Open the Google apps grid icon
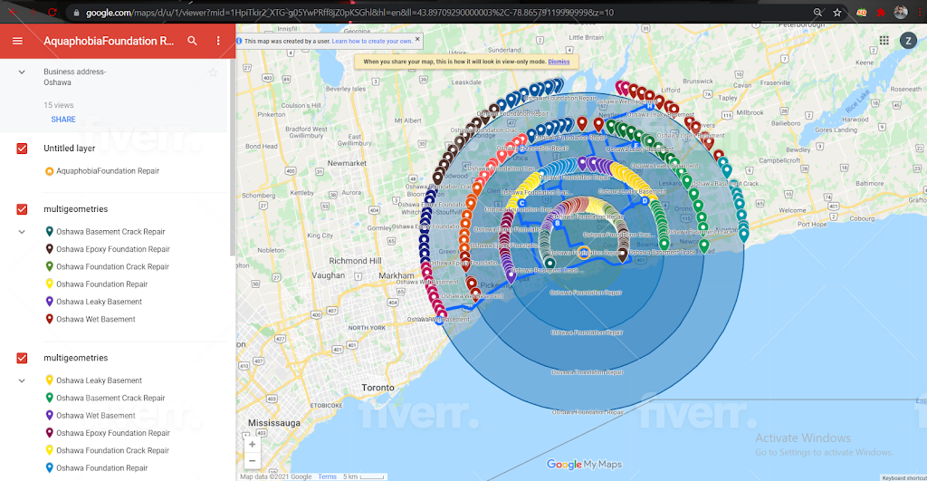The image size is (927, 481). 884,40
